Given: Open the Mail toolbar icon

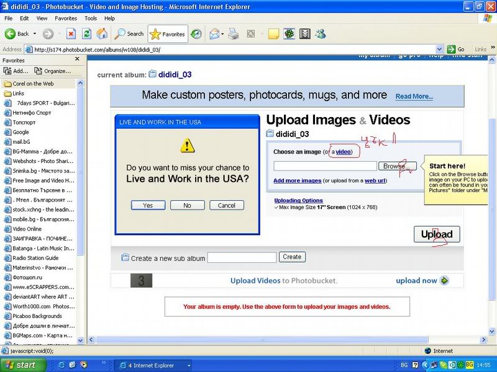Looking at the screenshot, I should 214,33.
